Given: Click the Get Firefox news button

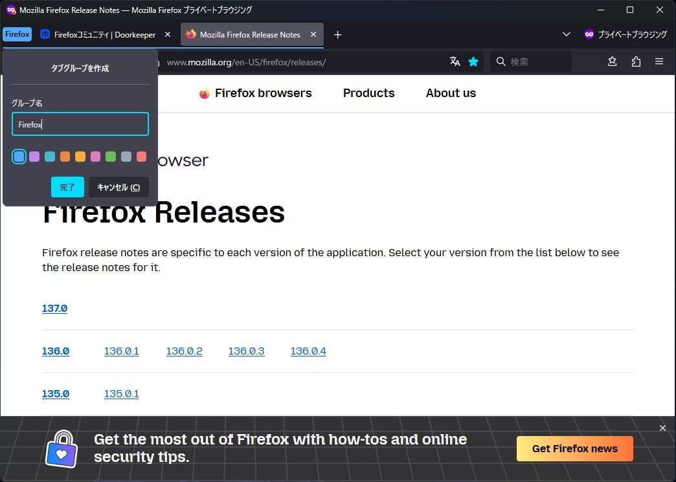Looking at the screenshot, I should pyautogui.click(x=575, y=448).
